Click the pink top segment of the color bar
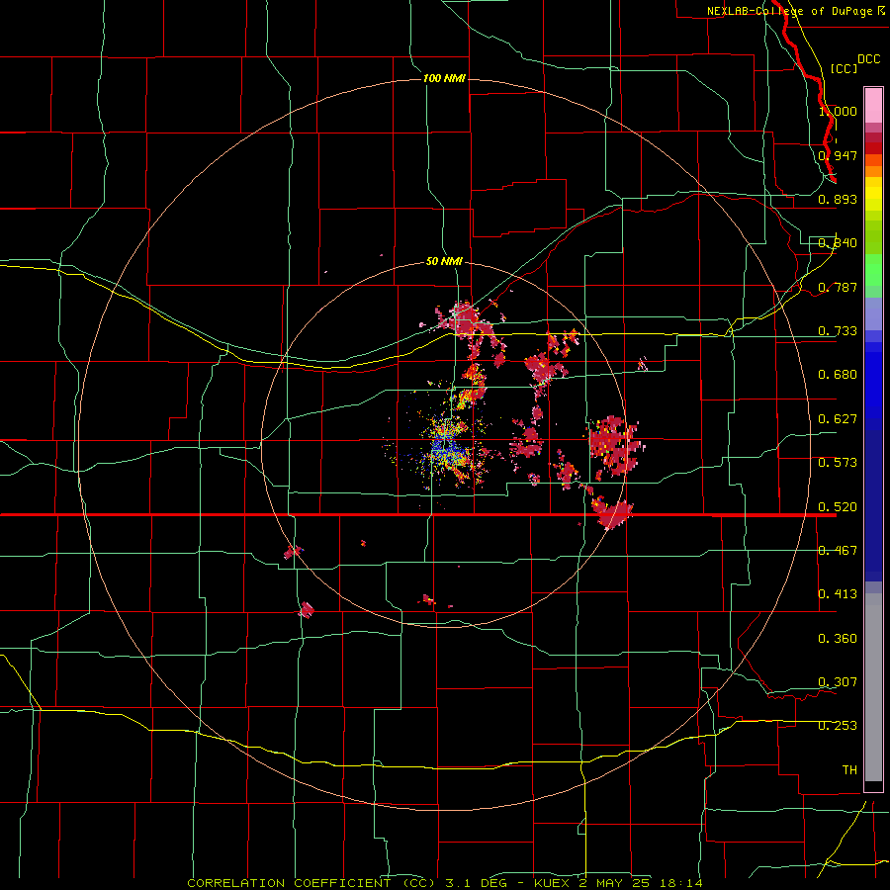Image resolution: width=890 pixels, height=890 pixels. pos(873,106)
